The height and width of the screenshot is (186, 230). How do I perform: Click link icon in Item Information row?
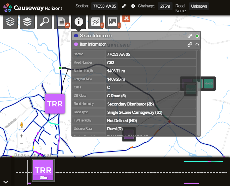[190, 45]
